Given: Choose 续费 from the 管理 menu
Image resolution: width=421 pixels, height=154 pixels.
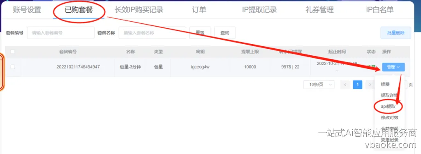Looking at the screenshot, I should (x=385, y=84).
